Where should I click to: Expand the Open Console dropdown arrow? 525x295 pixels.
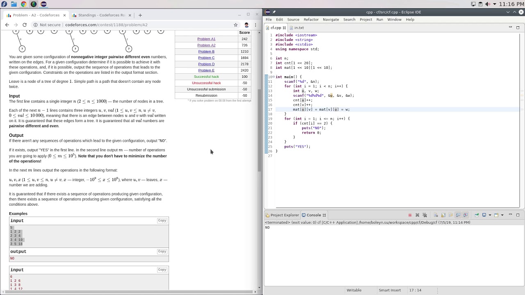click(502, 215)
